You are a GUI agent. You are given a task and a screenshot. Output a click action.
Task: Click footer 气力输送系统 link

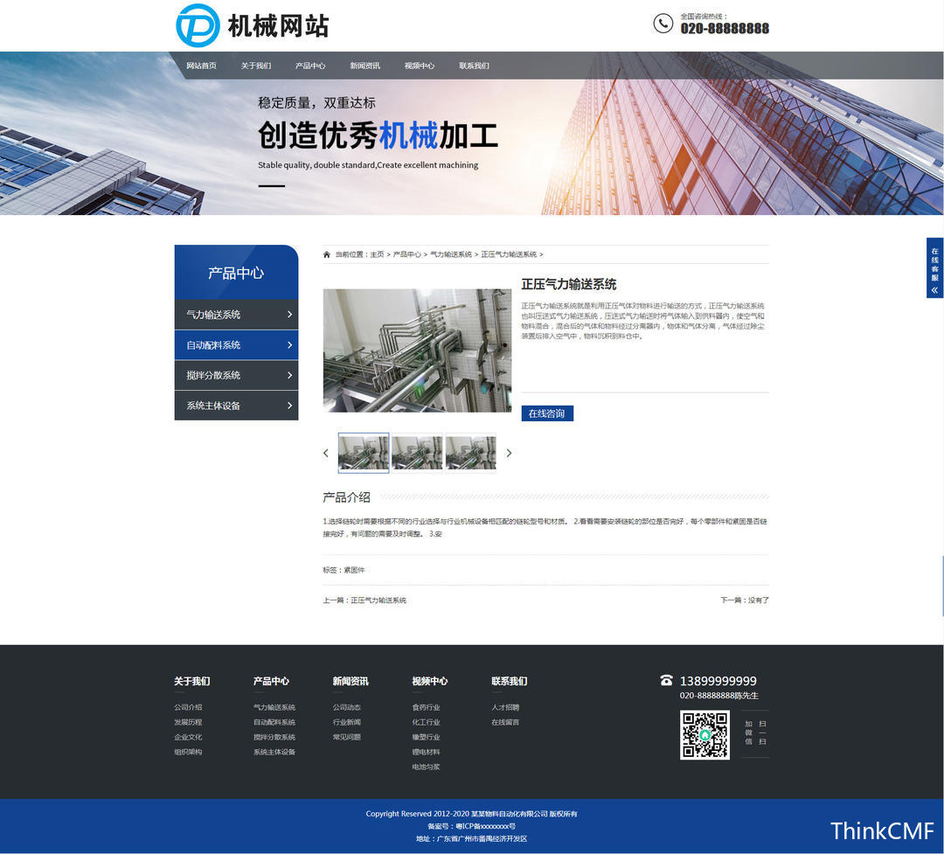pos(274,707)
